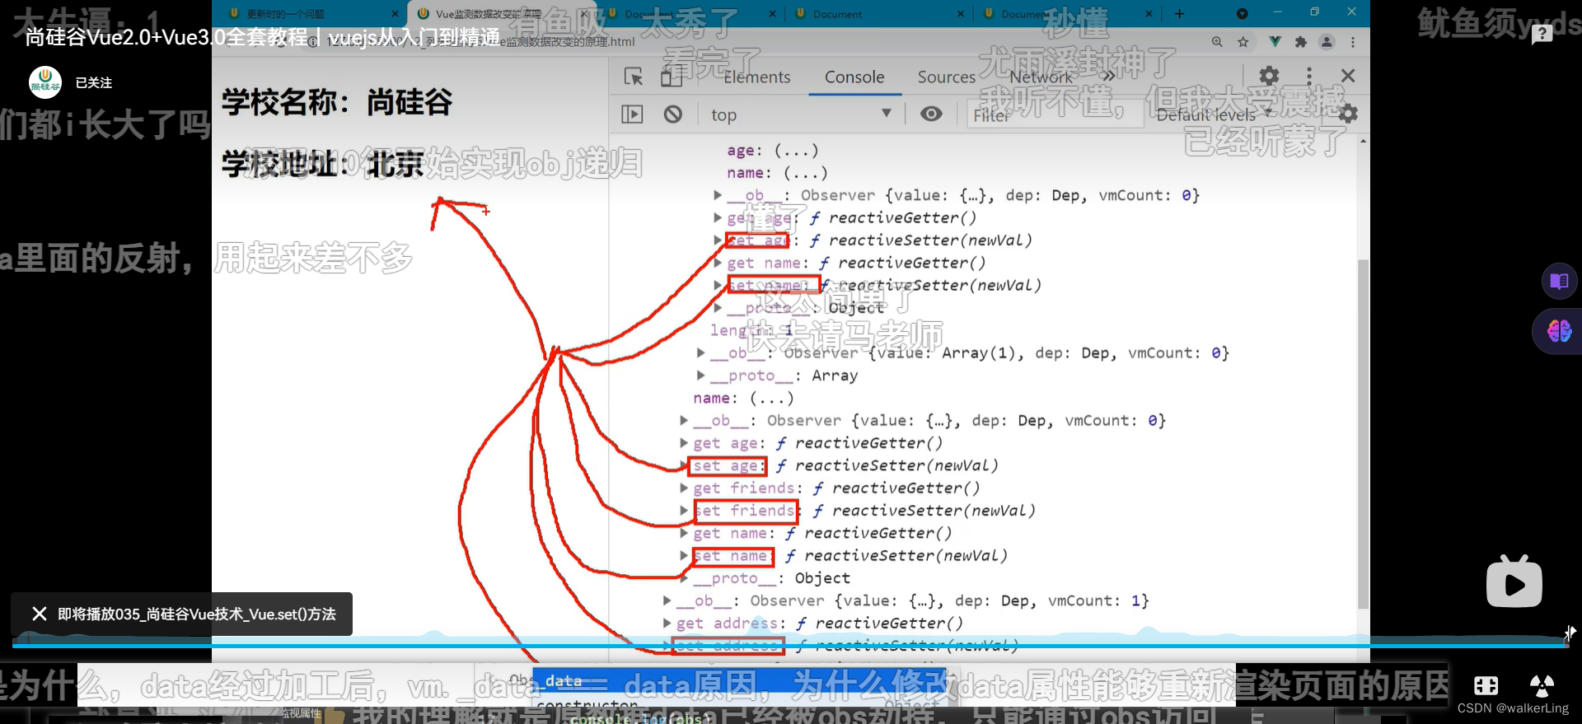Viewport: 1582px width, 724px height.
Task: Click the radiation-style icon at bottom right
Action: [x=1542, y=685]
